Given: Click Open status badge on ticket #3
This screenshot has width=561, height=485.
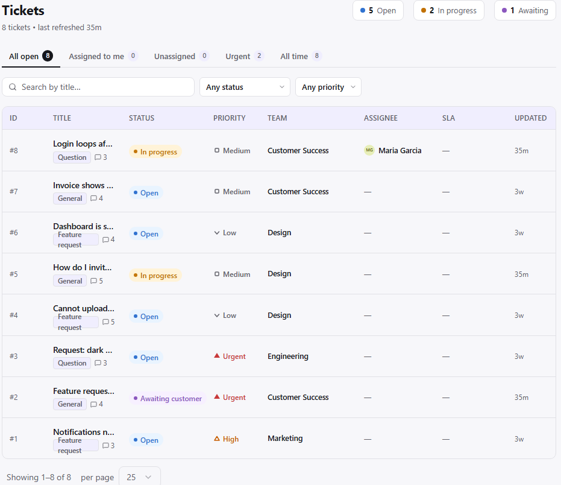Looking at the screenshot, I should tap(146, 358).
